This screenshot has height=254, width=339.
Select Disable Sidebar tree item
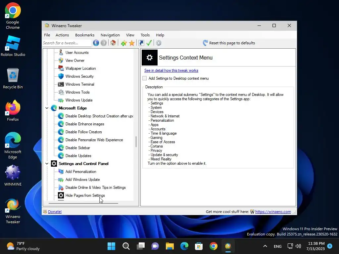coord(77,148)
